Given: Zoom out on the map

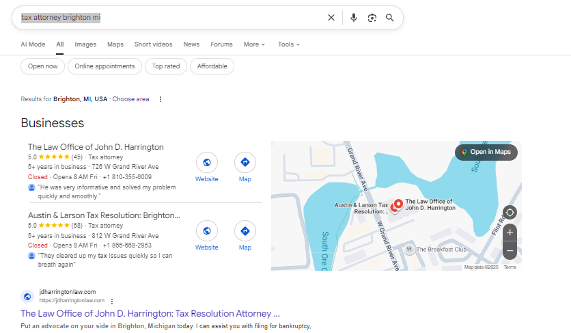Looking at the screenshot, I should click(510, 251).
